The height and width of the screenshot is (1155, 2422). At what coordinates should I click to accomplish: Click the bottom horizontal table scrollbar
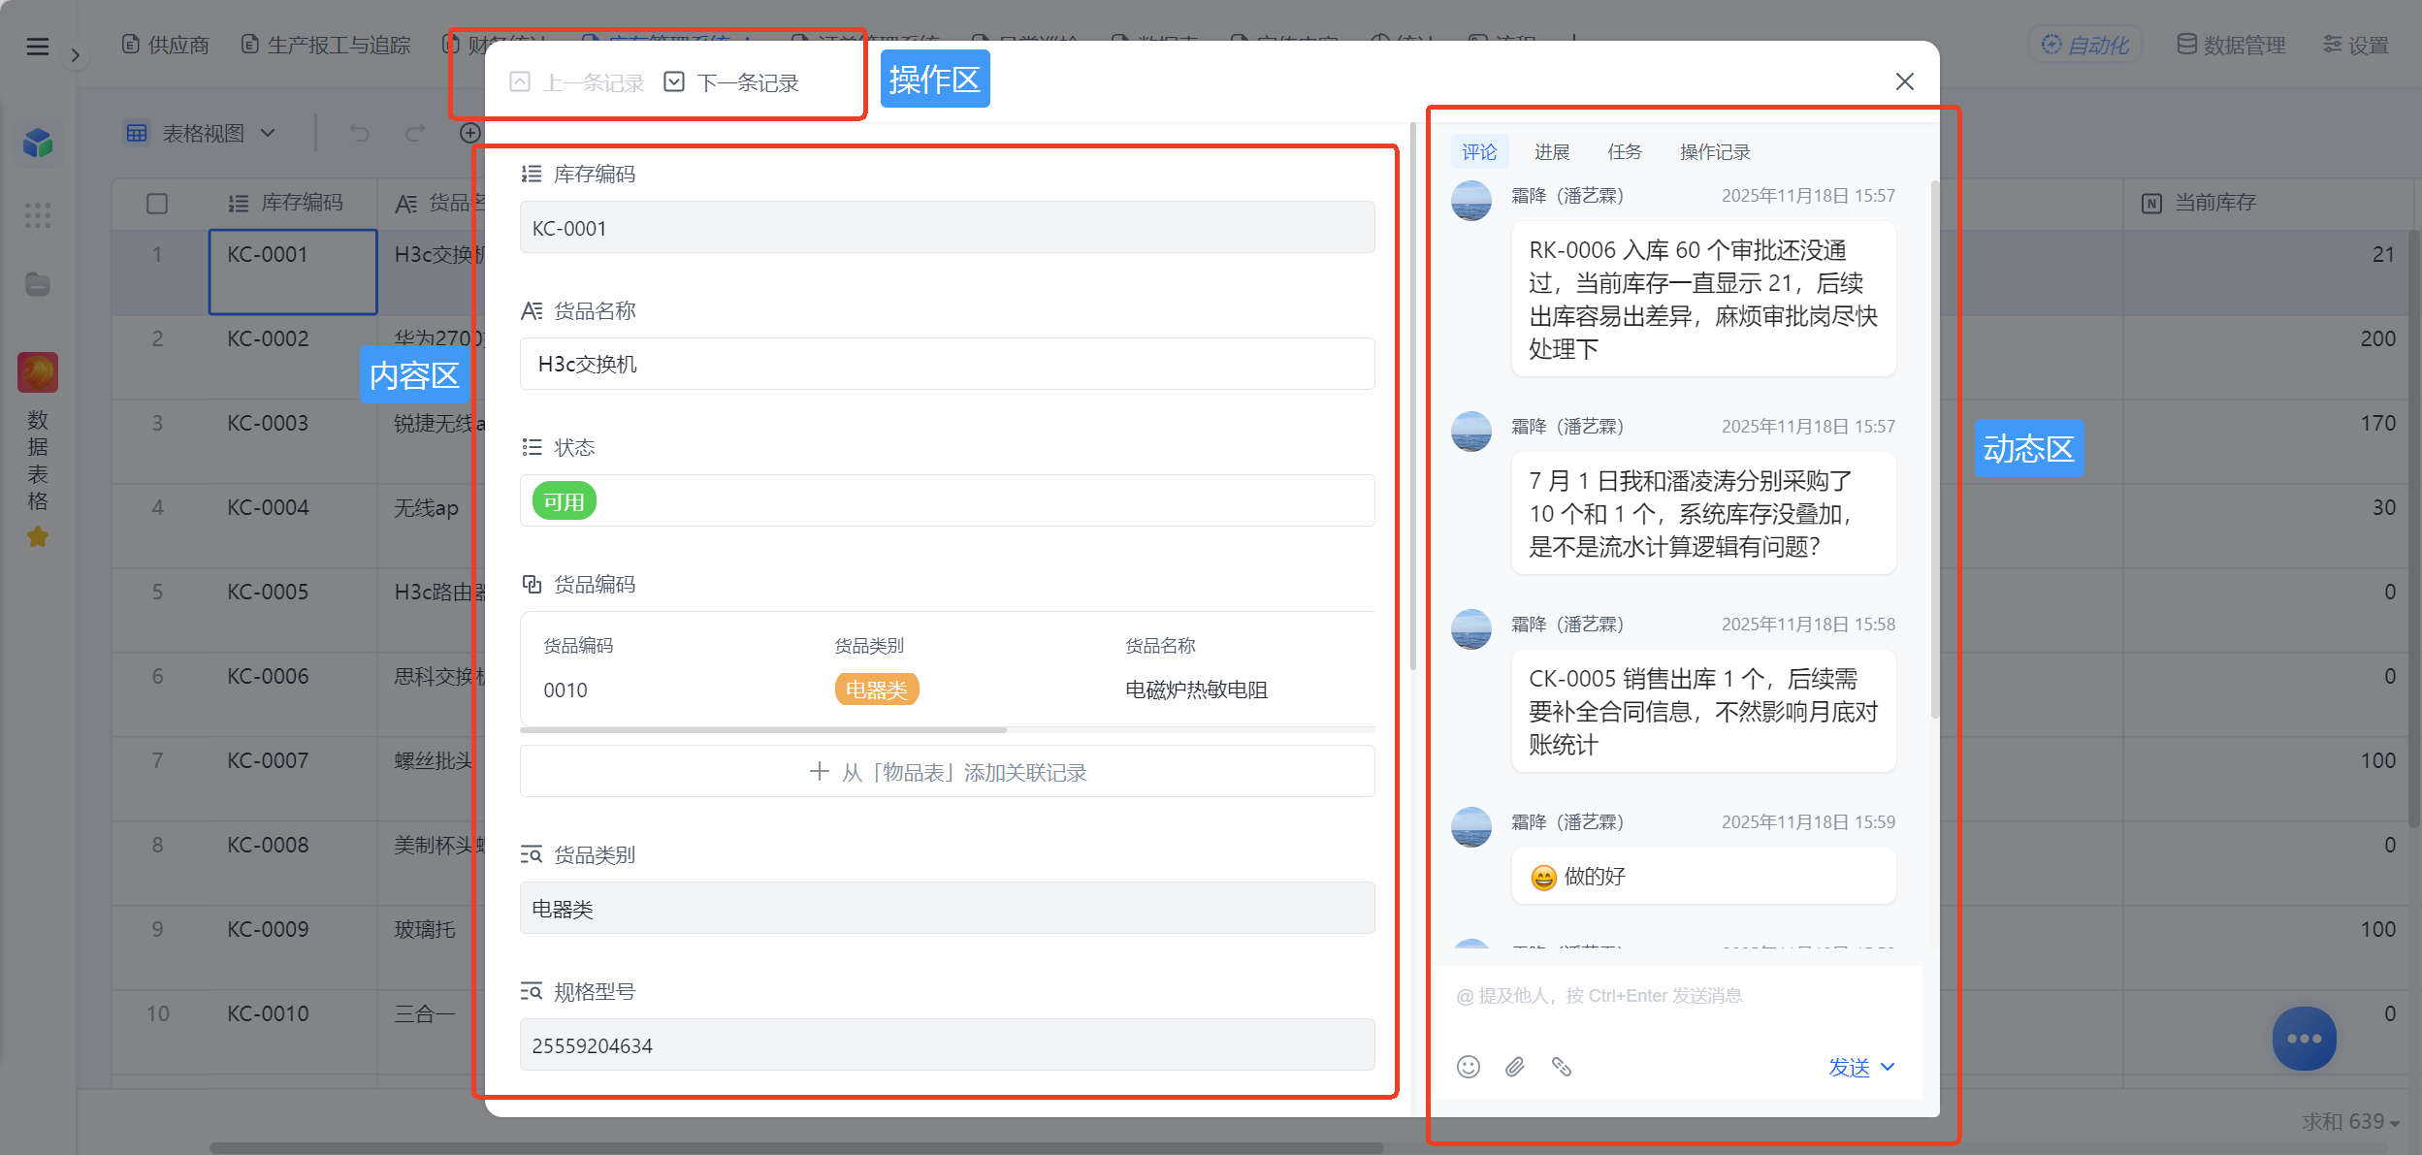(x=796, y=1147)
